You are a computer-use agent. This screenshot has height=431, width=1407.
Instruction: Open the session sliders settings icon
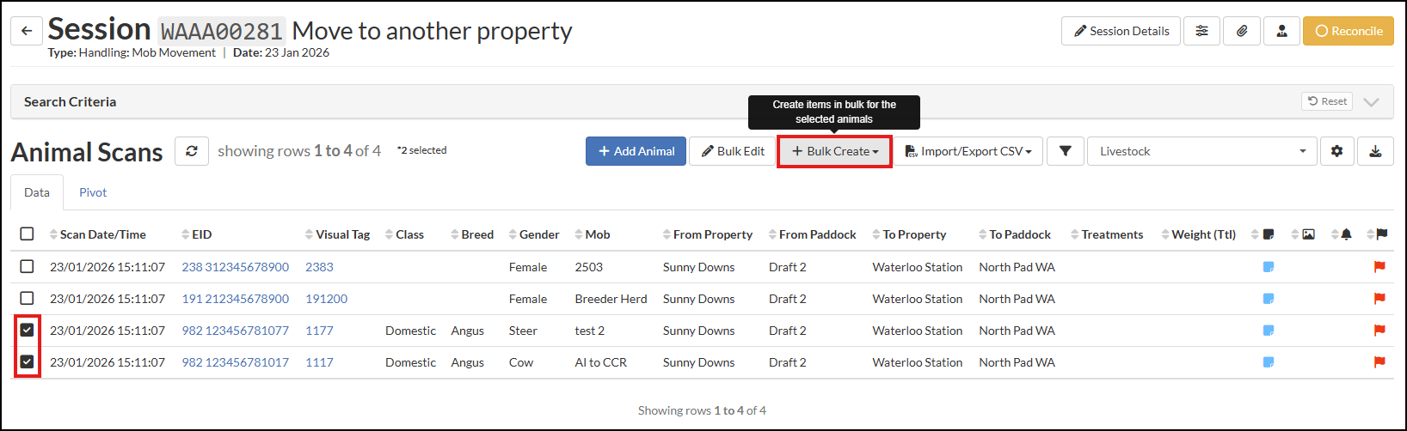(1201, 31)
